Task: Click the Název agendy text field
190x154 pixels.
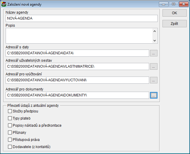Action: pyautogui.click(x=81, y=18)
